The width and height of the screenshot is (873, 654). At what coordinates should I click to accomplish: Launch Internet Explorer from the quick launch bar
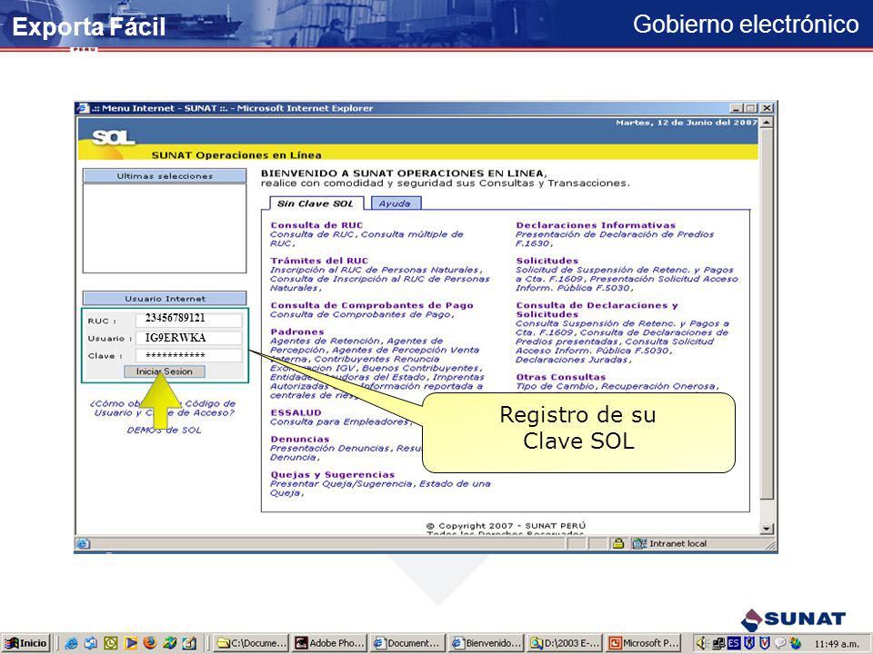71,643
